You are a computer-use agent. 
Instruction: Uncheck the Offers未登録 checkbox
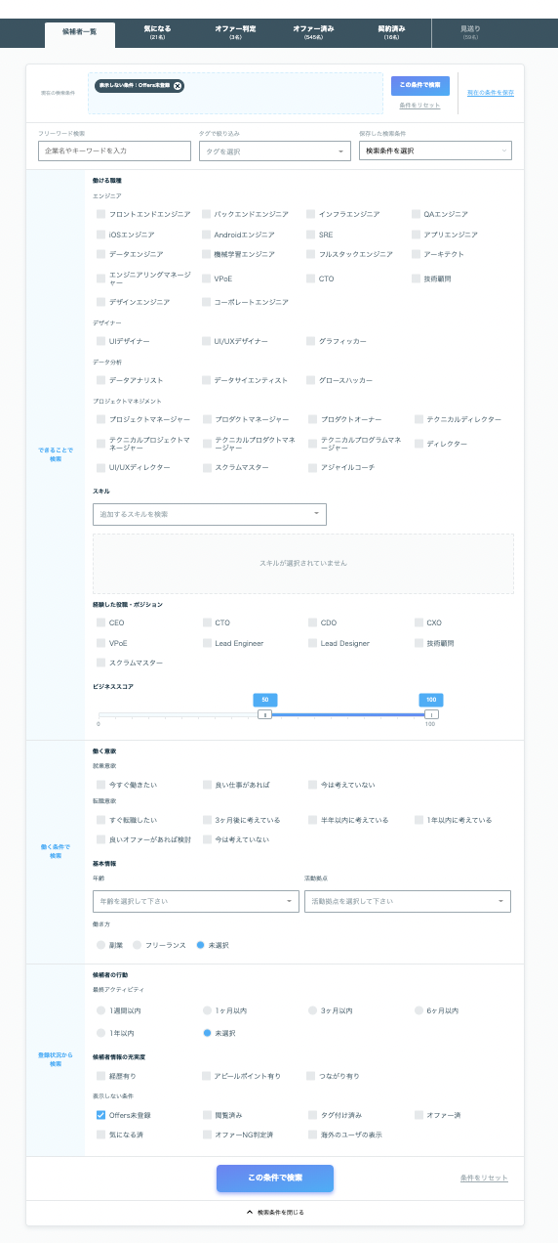[x=100, y=1115]
